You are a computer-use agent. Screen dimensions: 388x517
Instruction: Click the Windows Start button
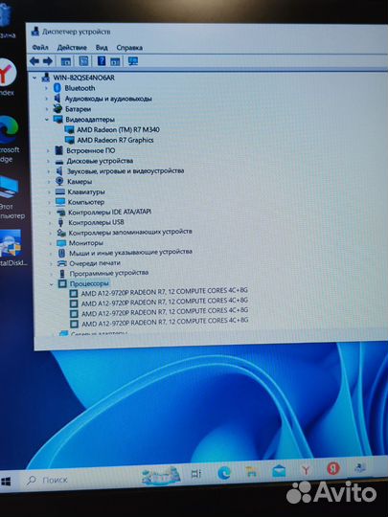tap(6, 482)
